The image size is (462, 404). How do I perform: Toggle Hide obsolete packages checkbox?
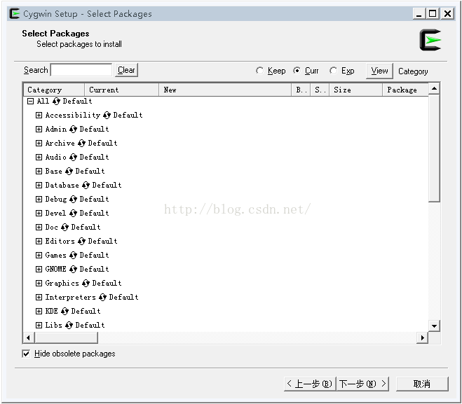click(x=26, y=354)
